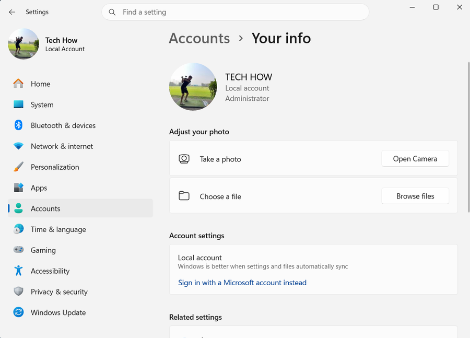Click the camera icon beside Take a photo

[x=184, y=159]
